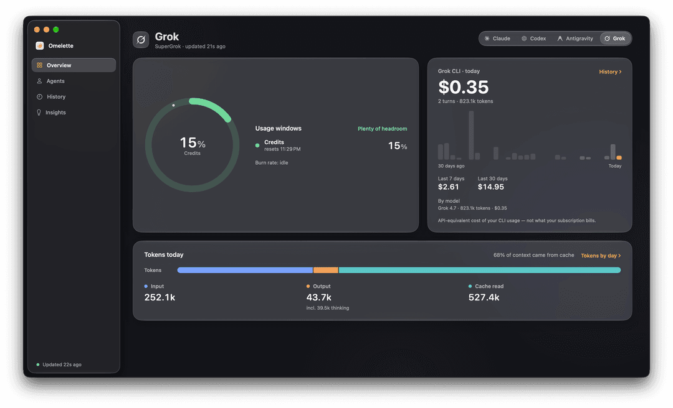
Task: Click the 527.4k Cache read value
Action: click(484, 297)
